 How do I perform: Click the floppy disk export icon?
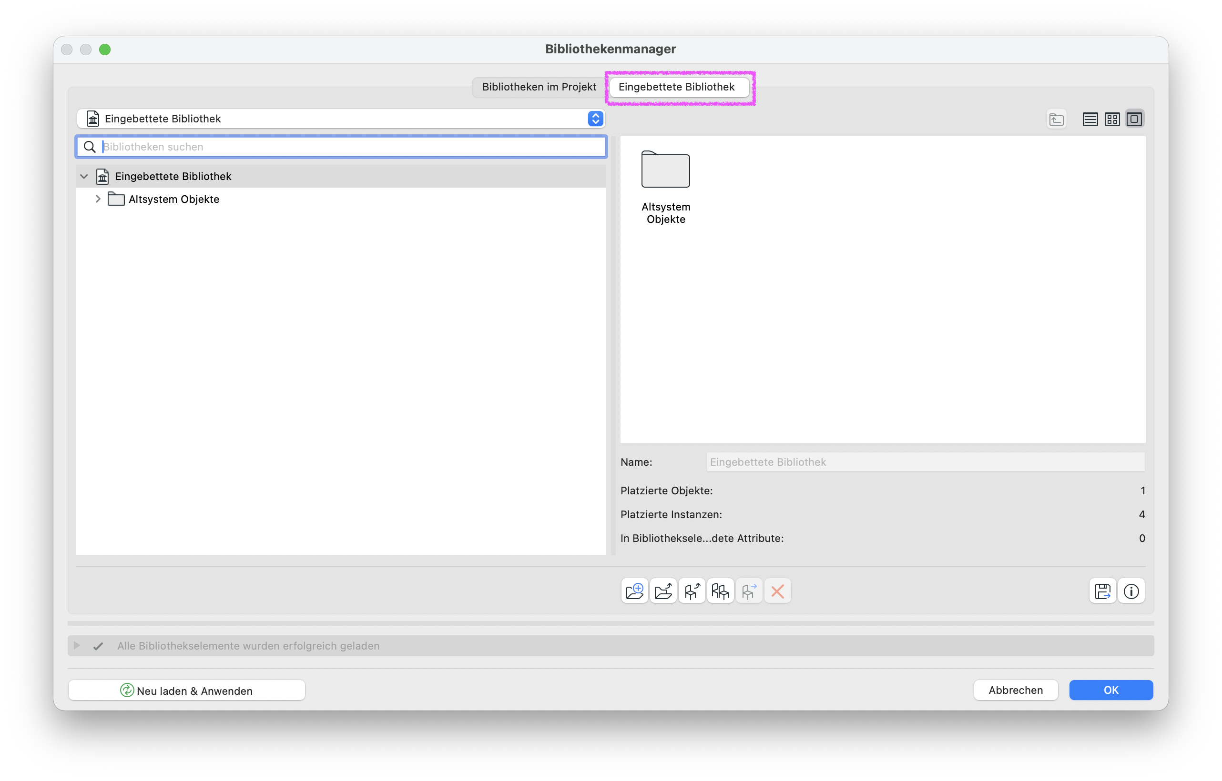point(1102,591)
